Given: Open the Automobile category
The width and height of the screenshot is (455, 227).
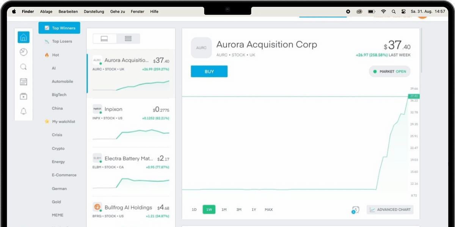Looking at the screenshot, I should click(x=63, y=81).
